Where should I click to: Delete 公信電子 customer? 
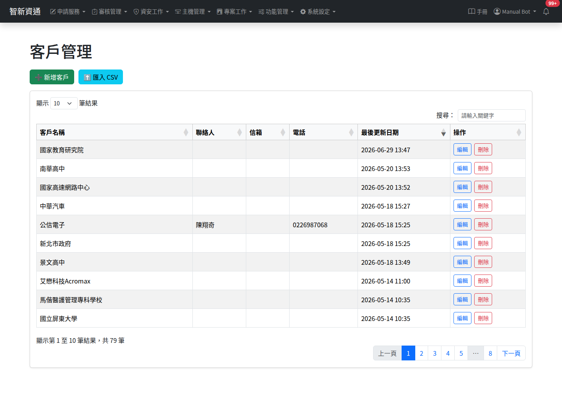(483, 225)
